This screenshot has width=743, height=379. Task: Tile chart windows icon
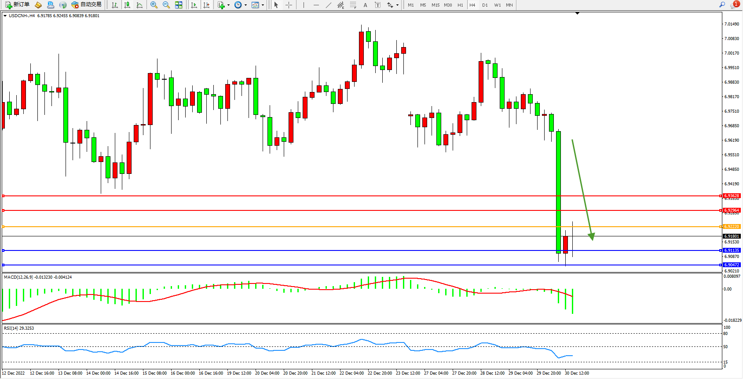179,5
